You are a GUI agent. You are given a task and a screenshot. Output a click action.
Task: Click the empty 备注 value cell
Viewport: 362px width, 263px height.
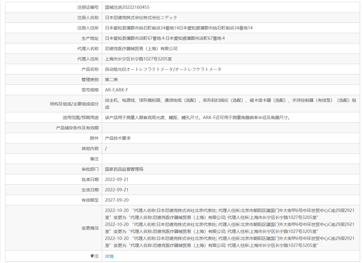pyautogui.click(x=231, y=159)
